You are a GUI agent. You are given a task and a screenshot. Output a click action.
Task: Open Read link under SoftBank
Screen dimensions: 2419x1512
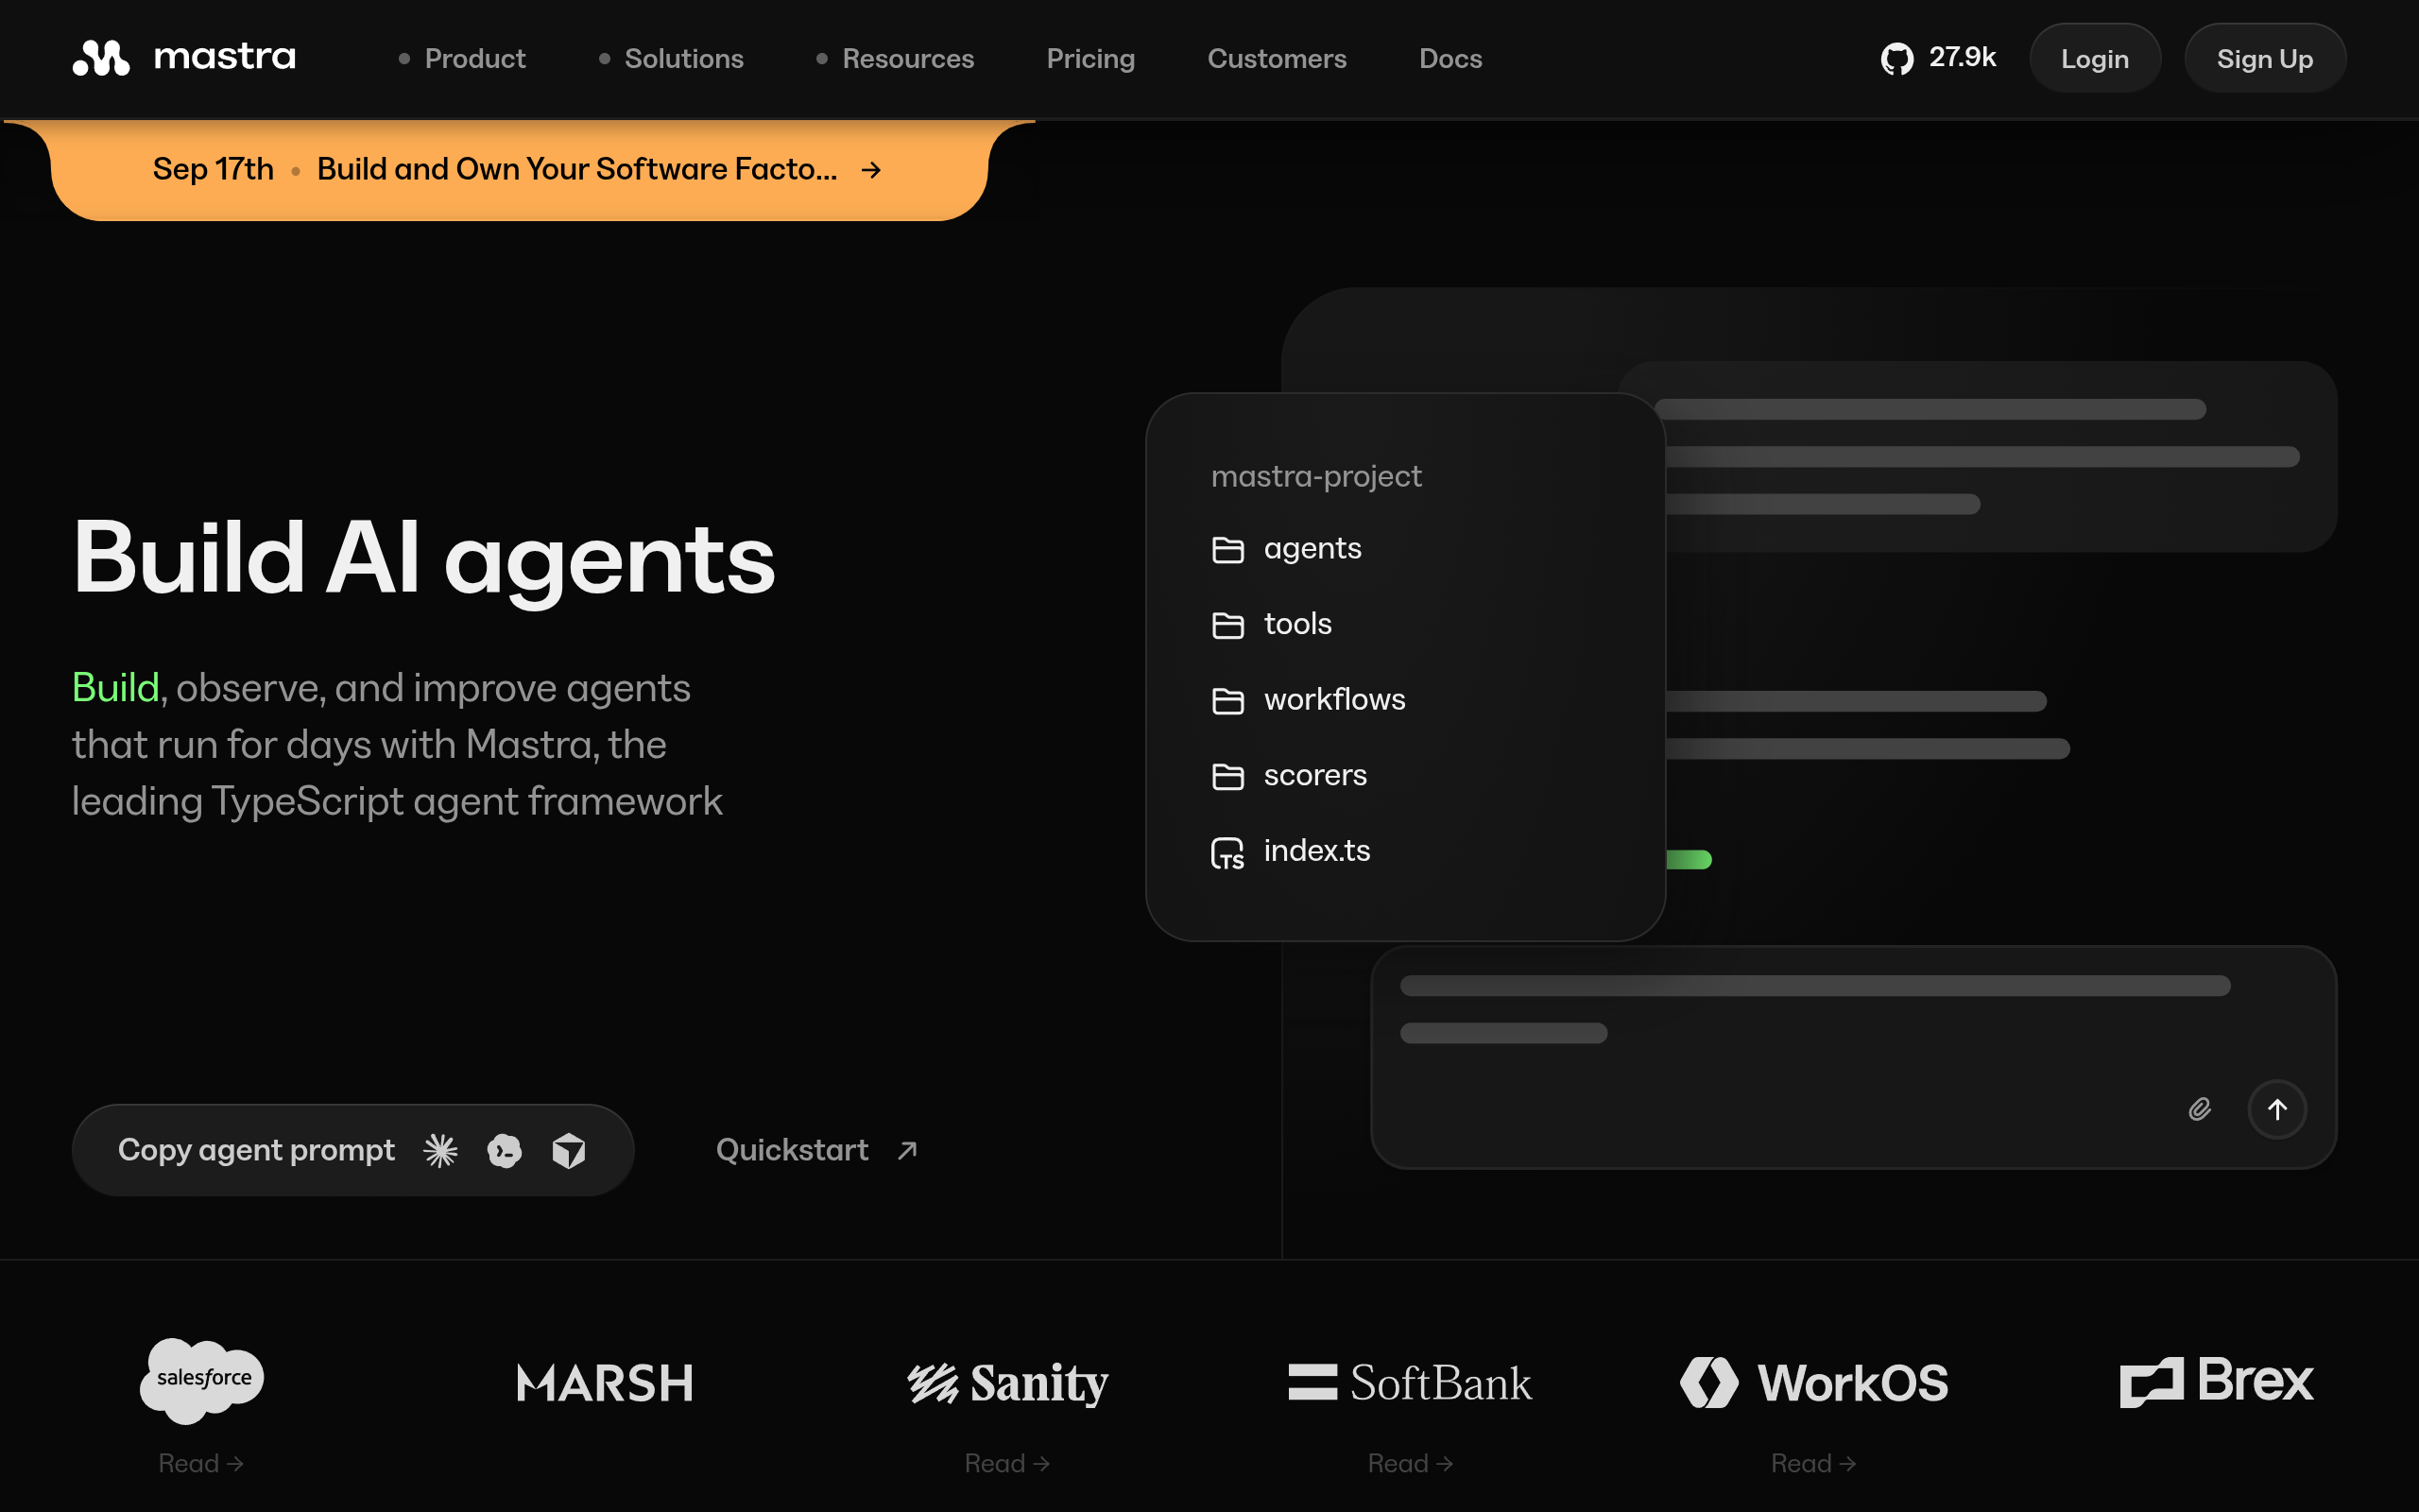(x=1411, y=1463)
